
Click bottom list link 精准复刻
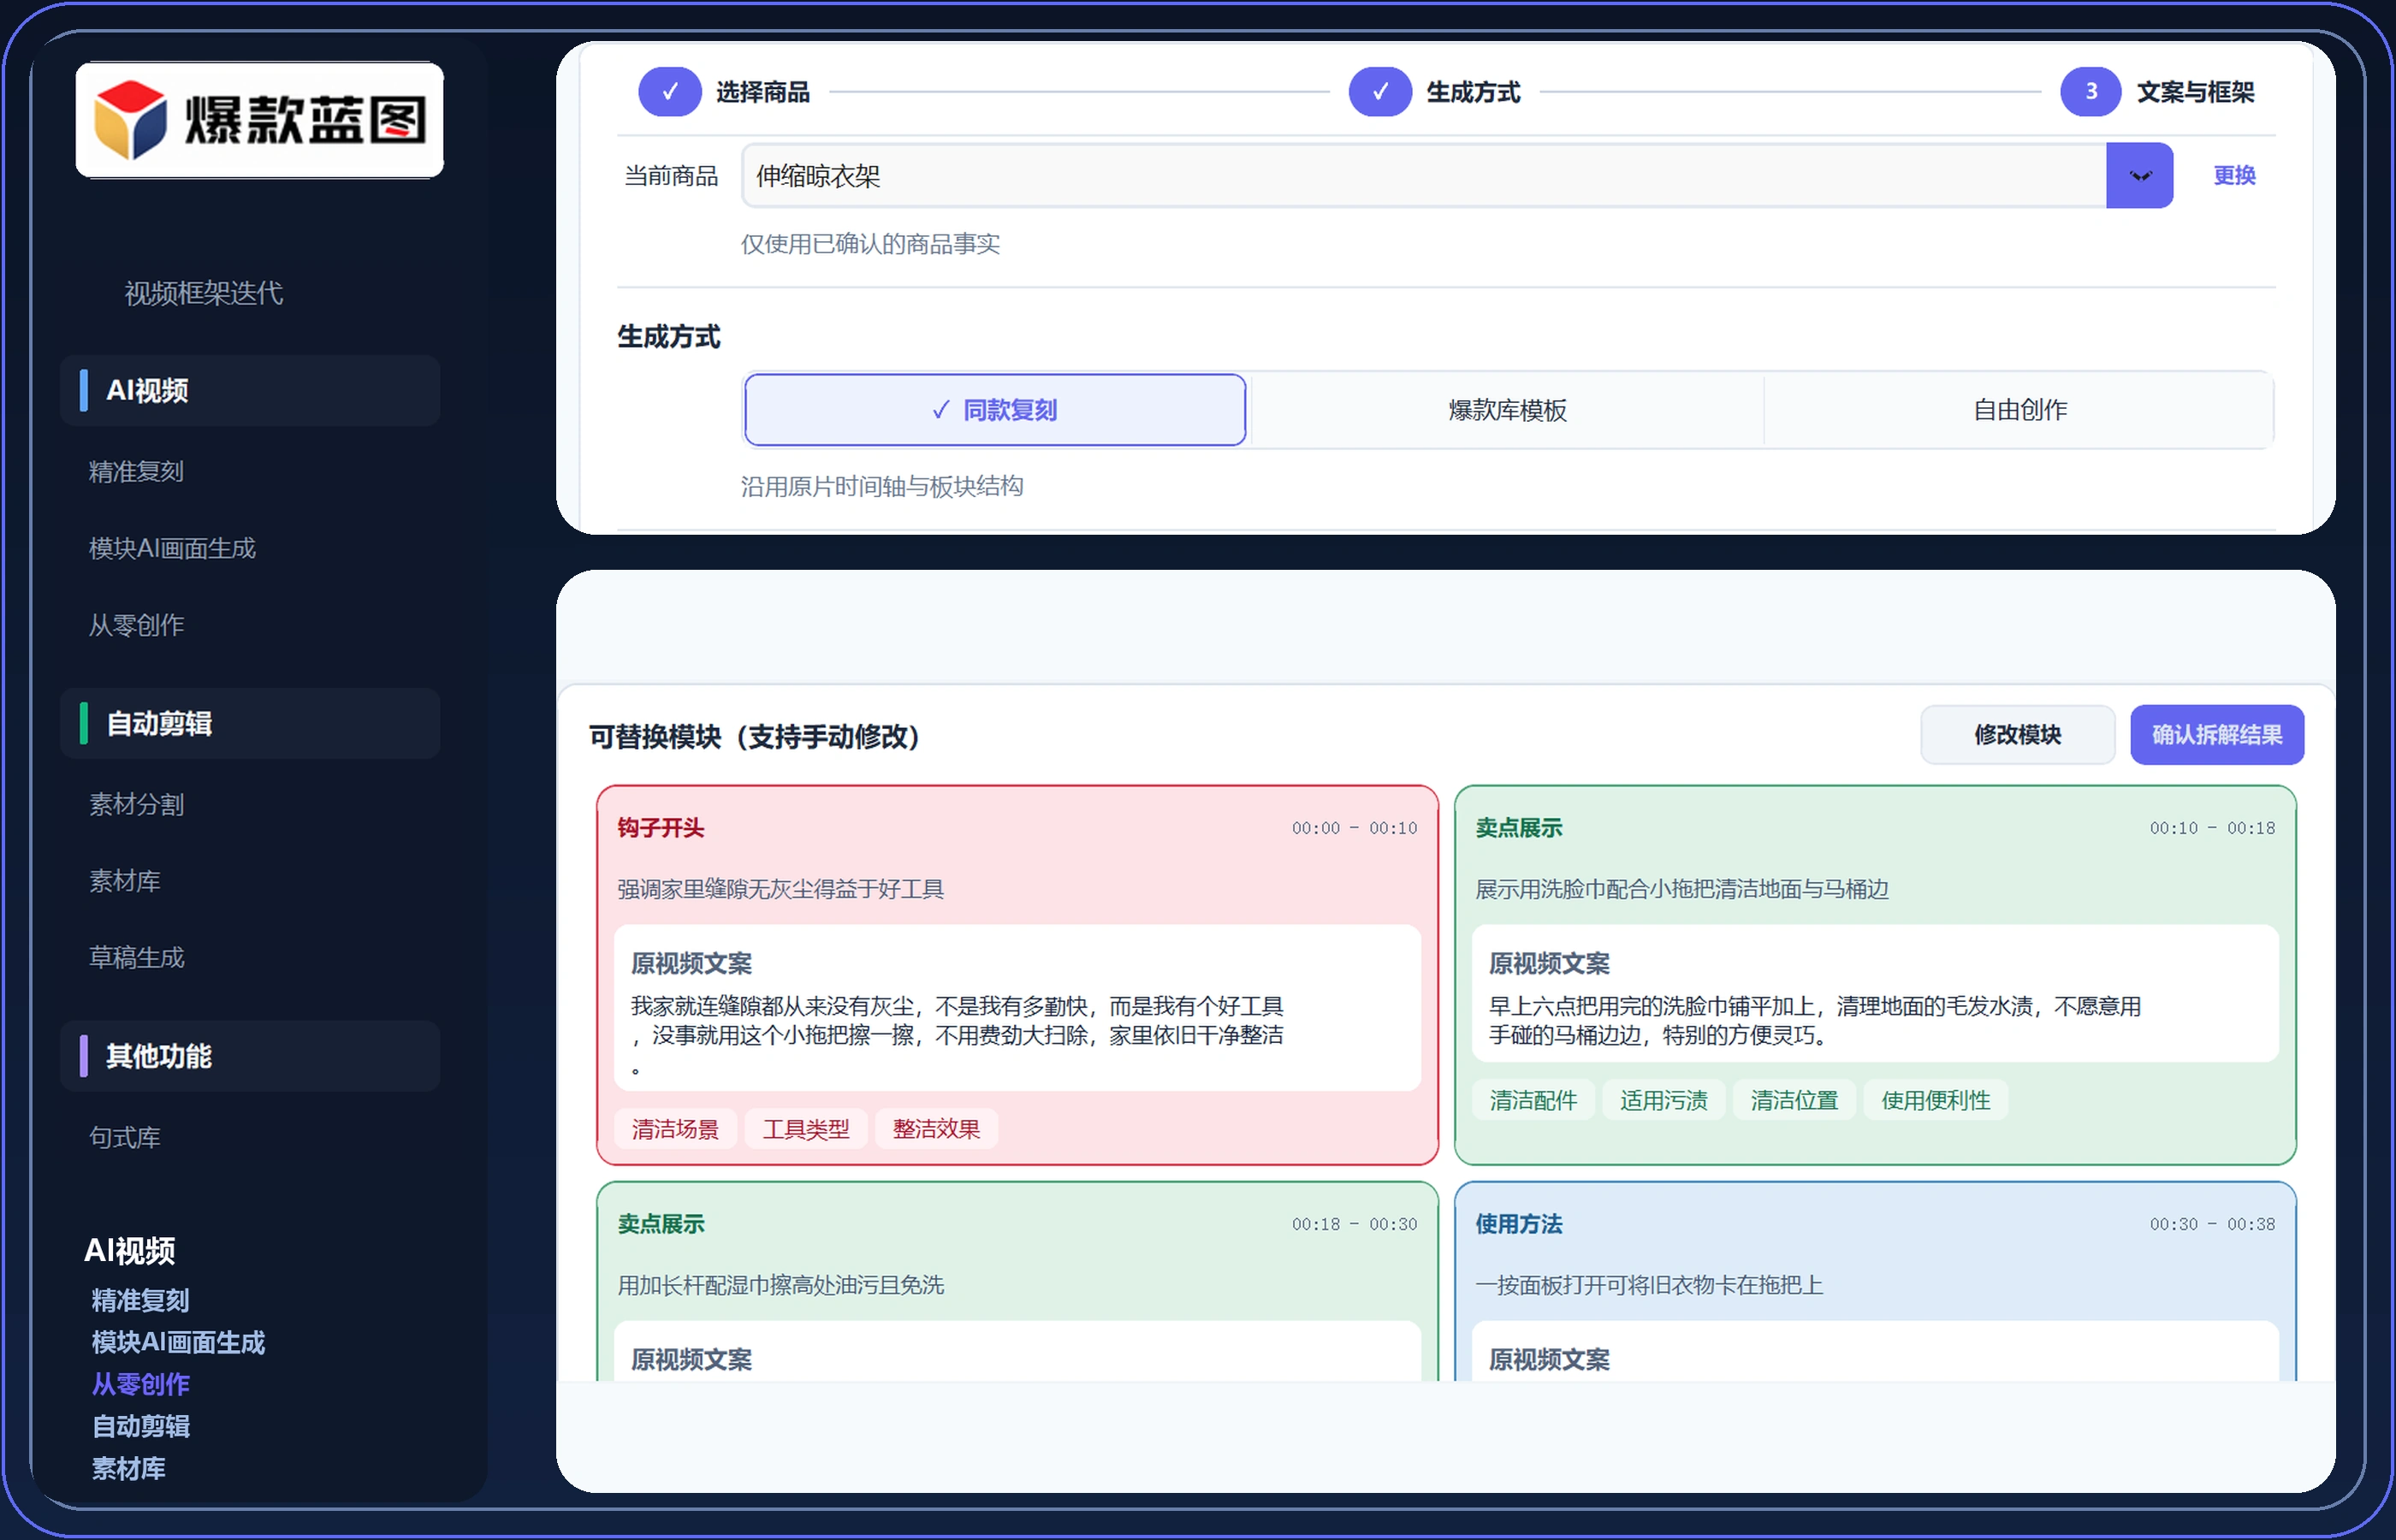(140, 1300)
